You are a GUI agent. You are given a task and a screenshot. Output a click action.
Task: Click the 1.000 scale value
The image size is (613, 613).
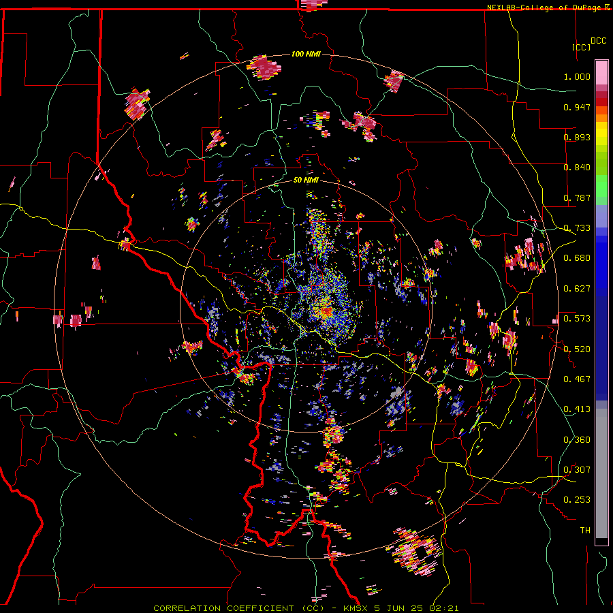577,76
